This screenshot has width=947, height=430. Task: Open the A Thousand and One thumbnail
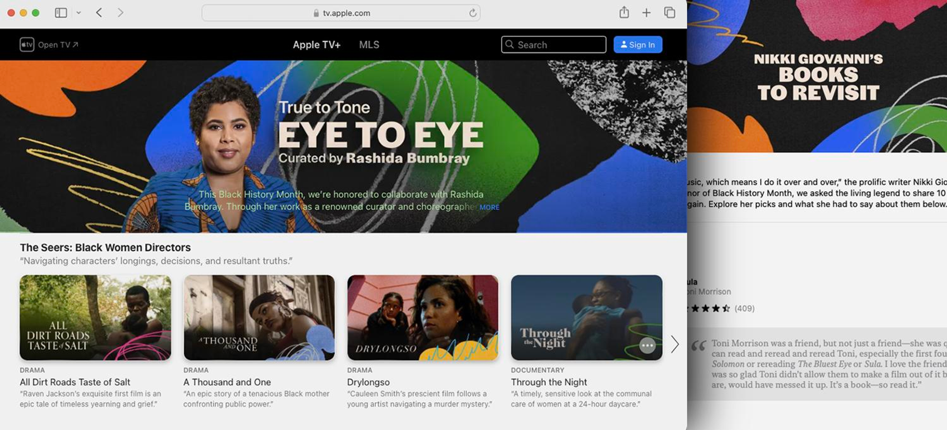259,317
